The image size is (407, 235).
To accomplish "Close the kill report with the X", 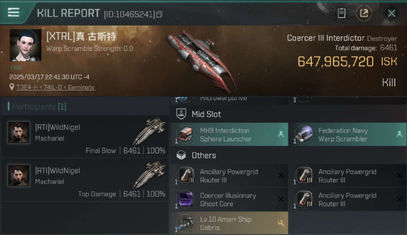I will coord(391,13).
